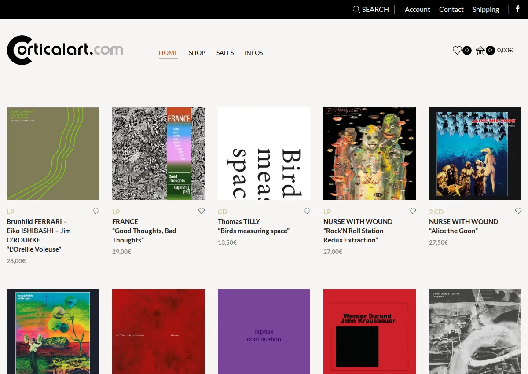The image size is (528, 374).
Task: Click the 28,00€ price
Action: coord(16,261)
